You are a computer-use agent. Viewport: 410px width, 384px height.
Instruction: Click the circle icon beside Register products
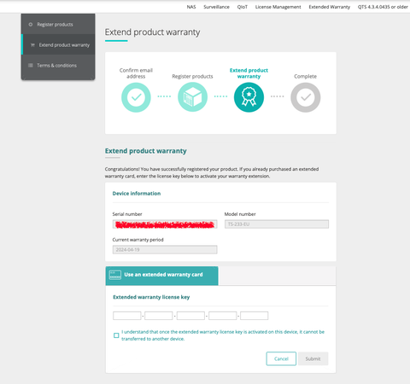click(31, 25)
